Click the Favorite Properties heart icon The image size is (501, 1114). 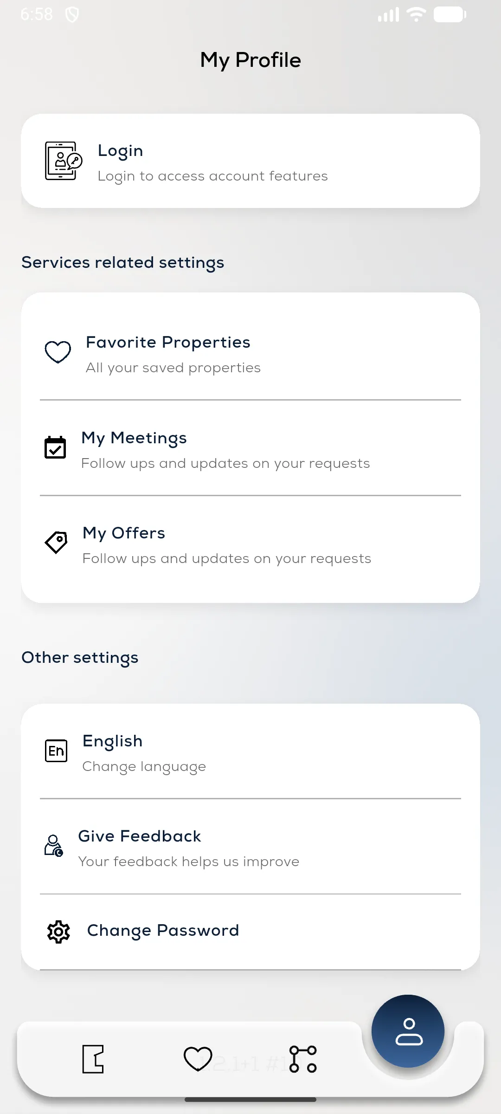tap(58, 352)
